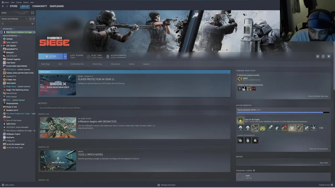Open Discussions link

click(x=115, y=64)
